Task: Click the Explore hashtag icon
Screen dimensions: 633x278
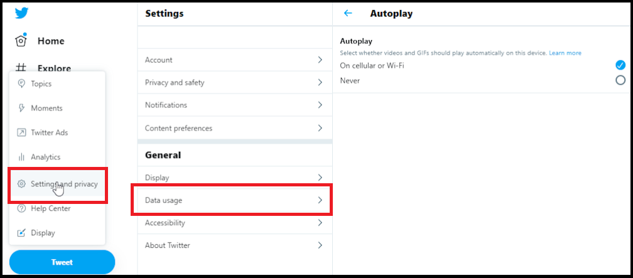Action: coord(21,68)
